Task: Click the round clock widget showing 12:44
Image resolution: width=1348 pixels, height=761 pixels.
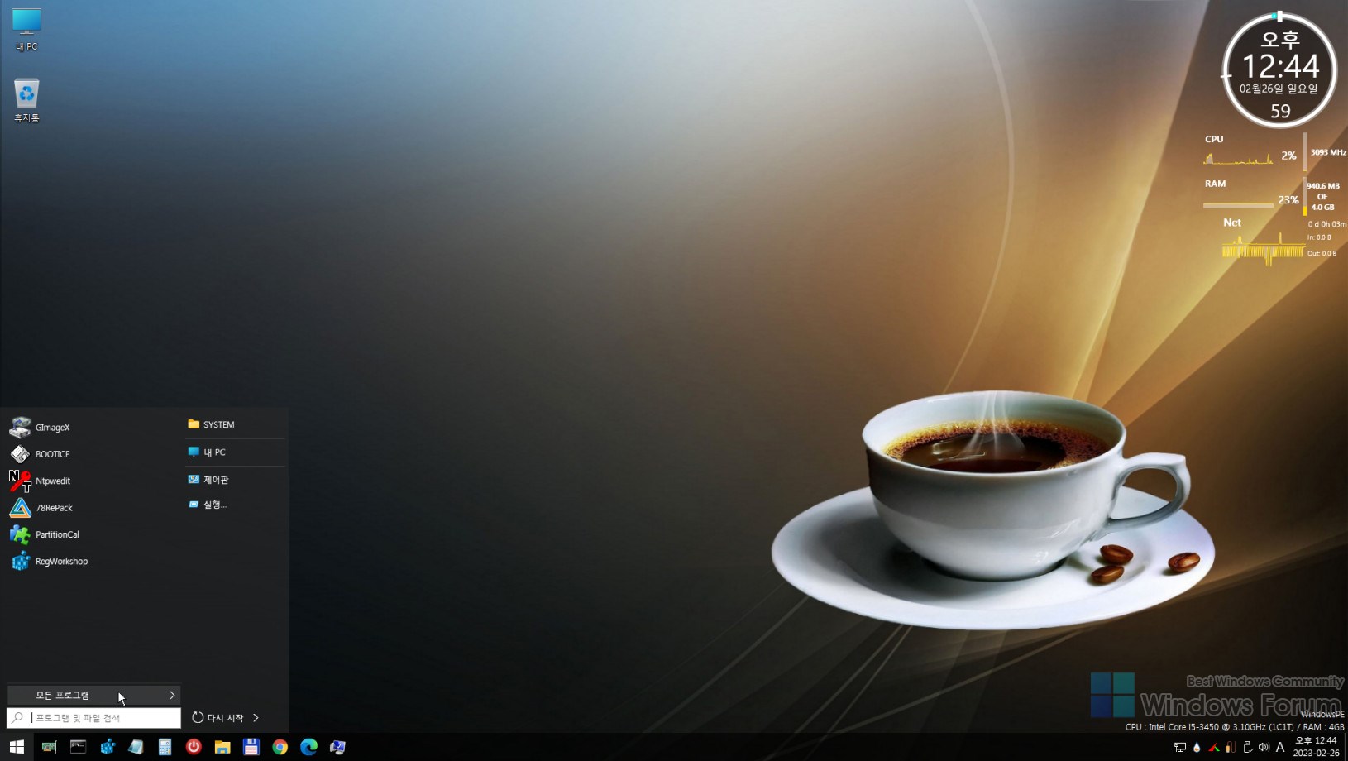Action: point(1279,70)
